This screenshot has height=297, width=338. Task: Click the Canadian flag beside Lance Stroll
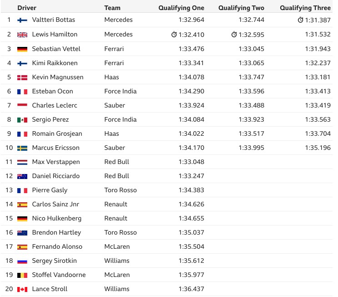point(22,289)
